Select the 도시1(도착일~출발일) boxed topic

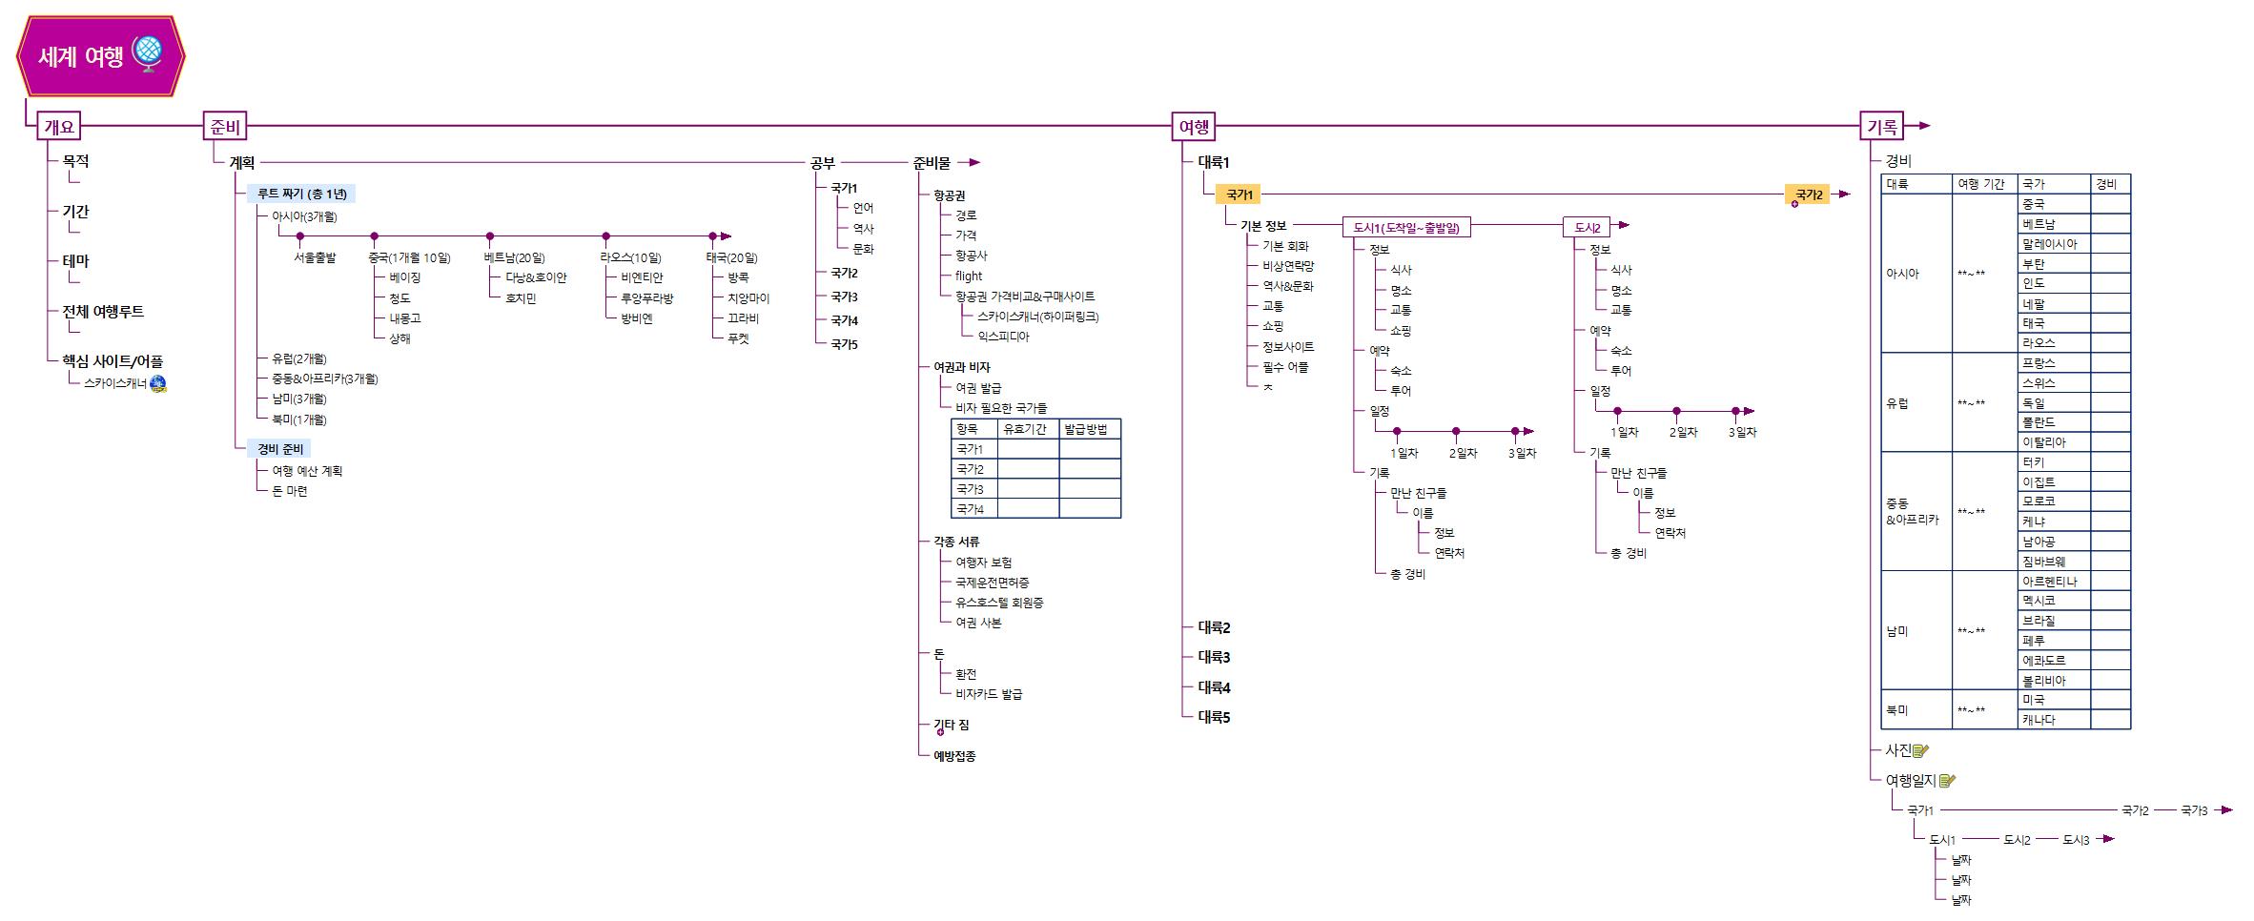pos(1405,228)
